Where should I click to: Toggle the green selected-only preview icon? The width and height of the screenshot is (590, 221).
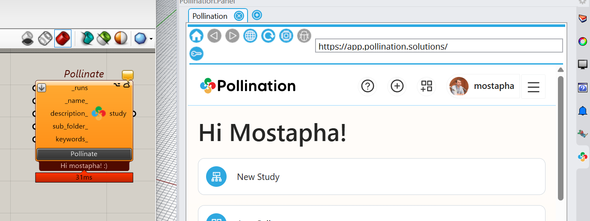[x=104, y=38]
